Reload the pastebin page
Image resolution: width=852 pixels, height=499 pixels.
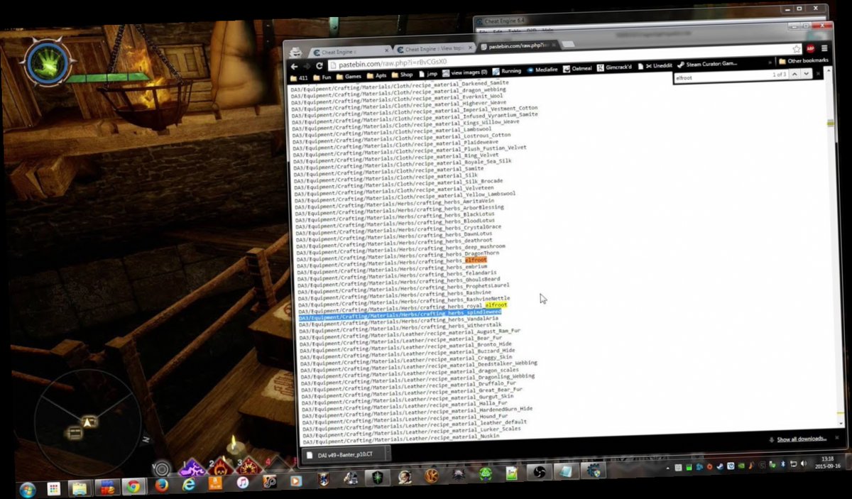[319, 65]
